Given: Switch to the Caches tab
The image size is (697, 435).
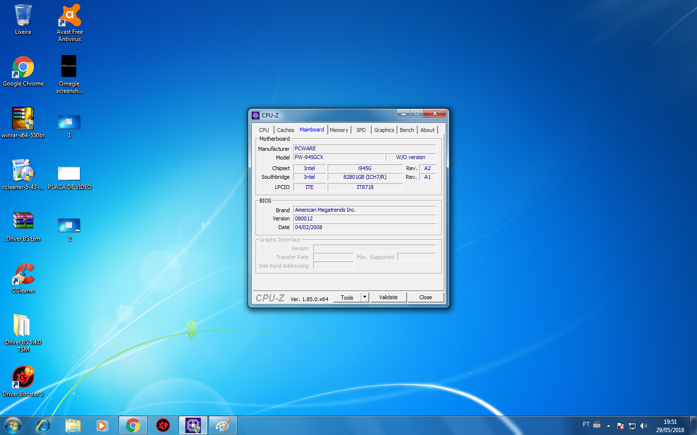Looking at the screenshot, I should click(286, 130).
